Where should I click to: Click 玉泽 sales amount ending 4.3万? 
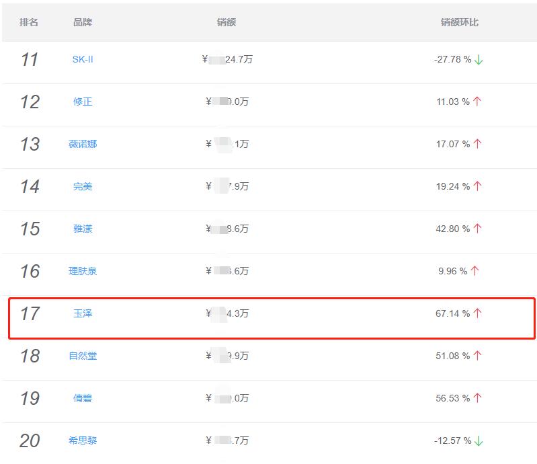[227, 313]
